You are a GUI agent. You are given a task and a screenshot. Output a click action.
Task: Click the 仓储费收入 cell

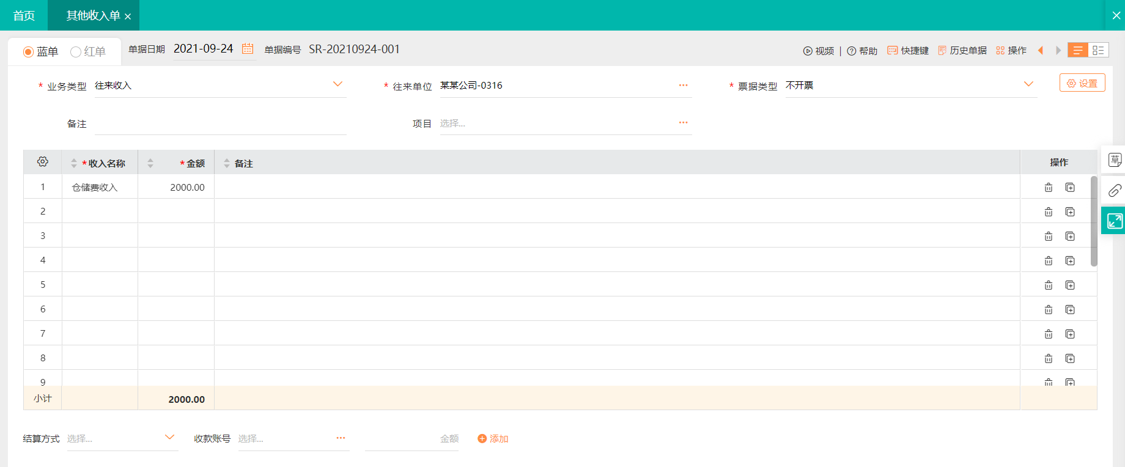(x=100, y=187)
